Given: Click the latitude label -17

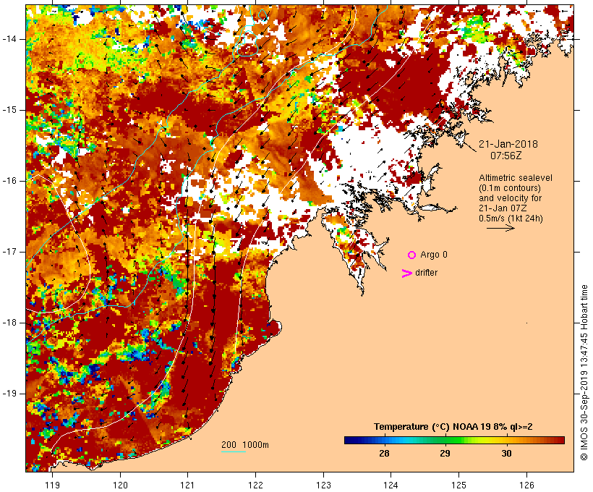Looking at the screenshot, I should pyautogui.click(x=9, y=252).
